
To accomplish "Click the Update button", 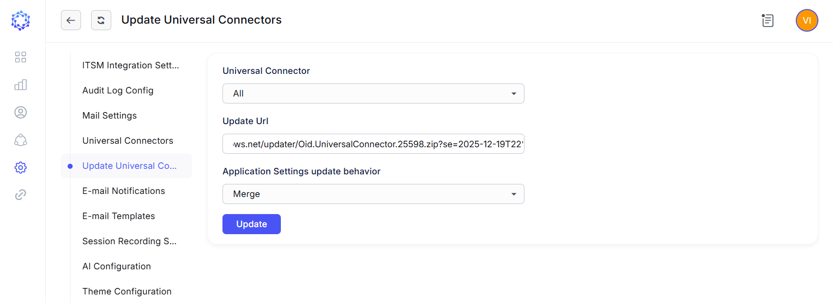I will point(252,224).
